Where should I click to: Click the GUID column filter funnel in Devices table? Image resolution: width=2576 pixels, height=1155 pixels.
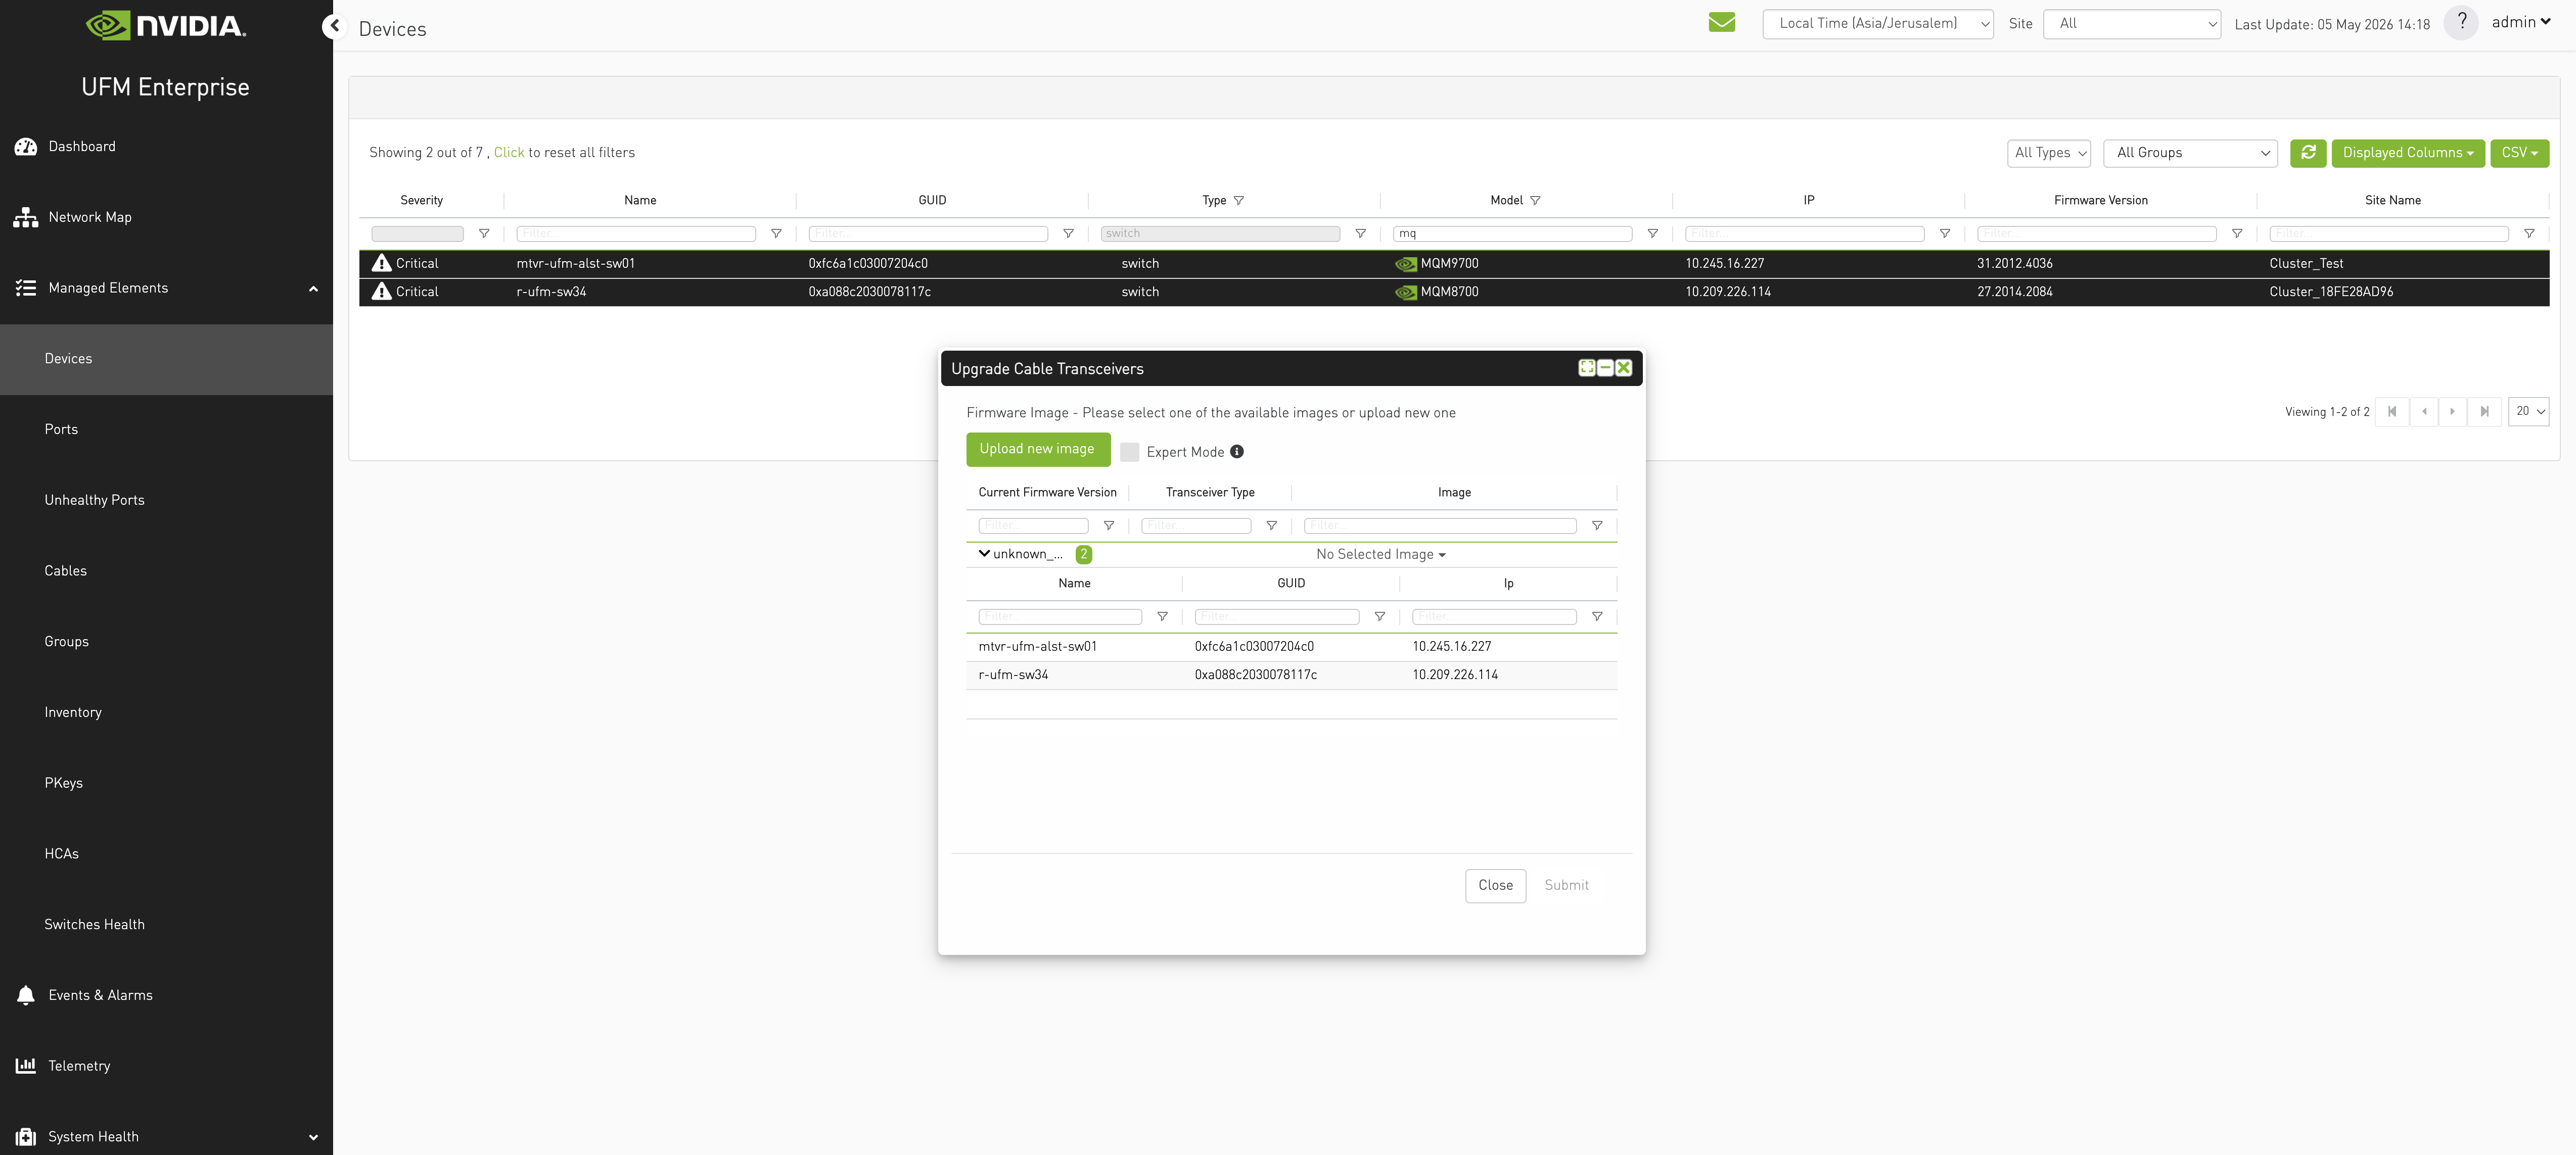click(1068, 234)
